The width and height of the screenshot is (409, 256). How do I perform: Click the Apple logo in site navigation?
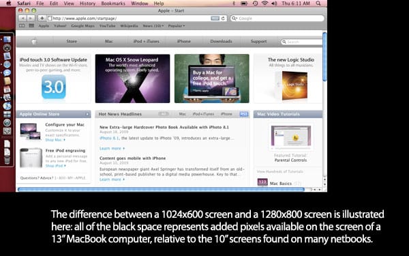[35, 41]
